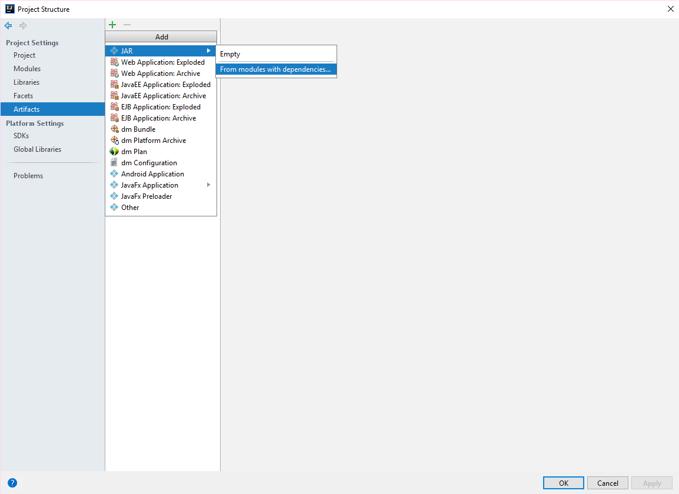Select JavaEE Application: Exploded menu entry
Image resolution: width=679 pixels, height=494 pixels.
pos(161,85)
